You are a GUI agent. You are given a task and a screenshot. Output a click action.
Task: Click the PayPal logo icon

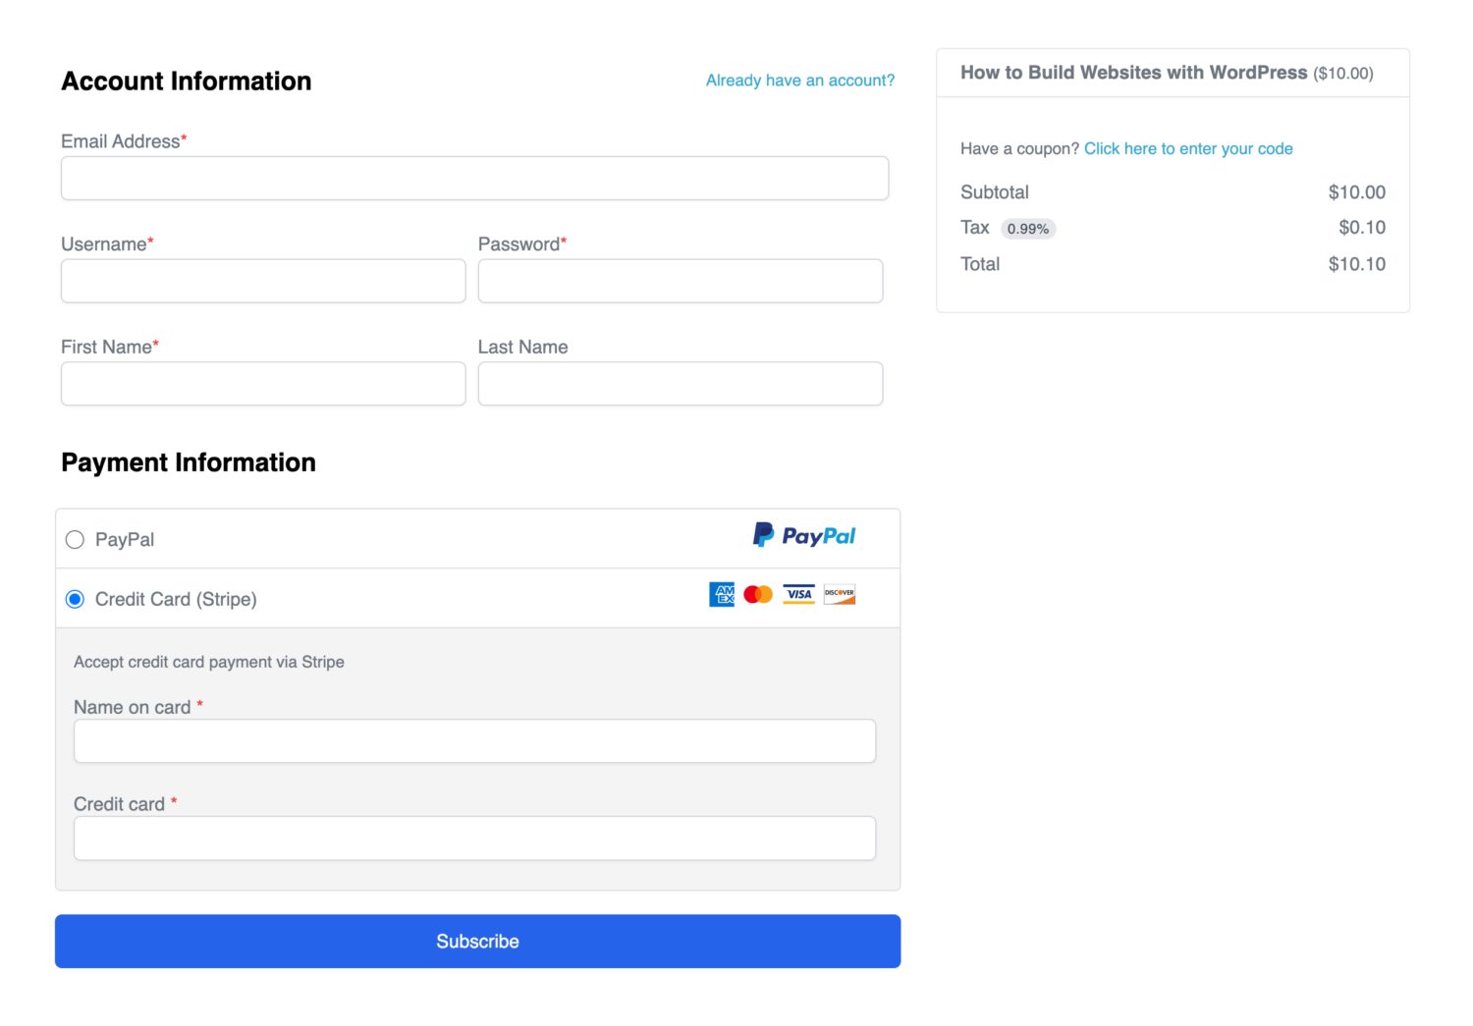(804, 535)
